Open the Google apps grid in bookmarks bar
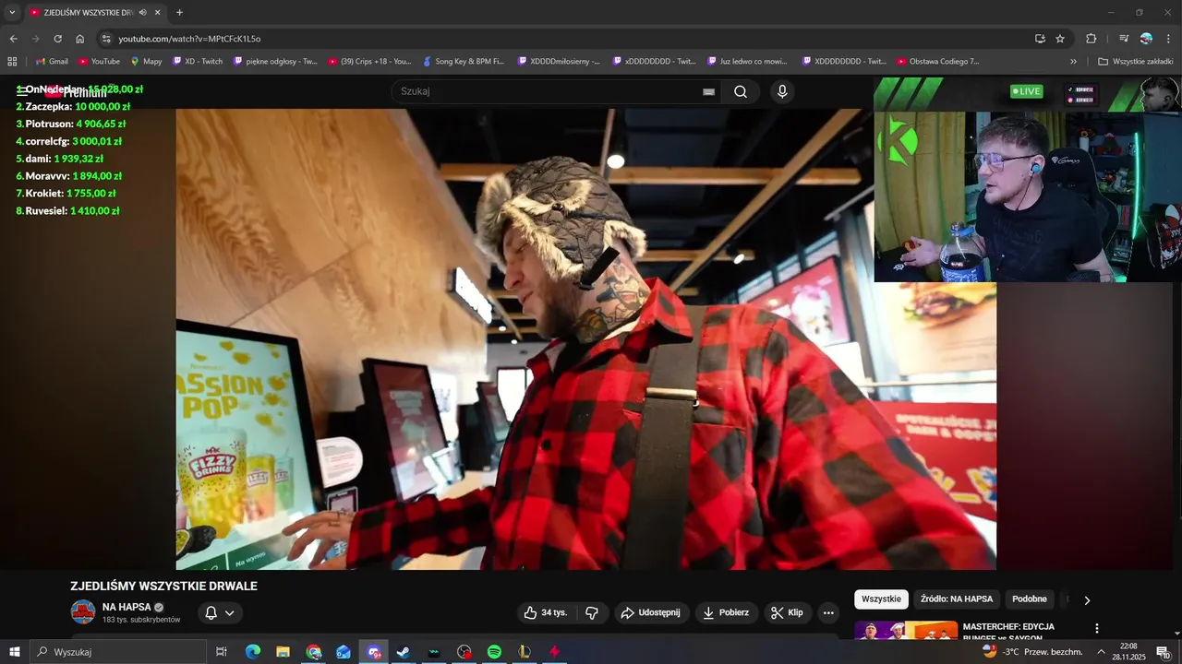 (x=12, y=62)
